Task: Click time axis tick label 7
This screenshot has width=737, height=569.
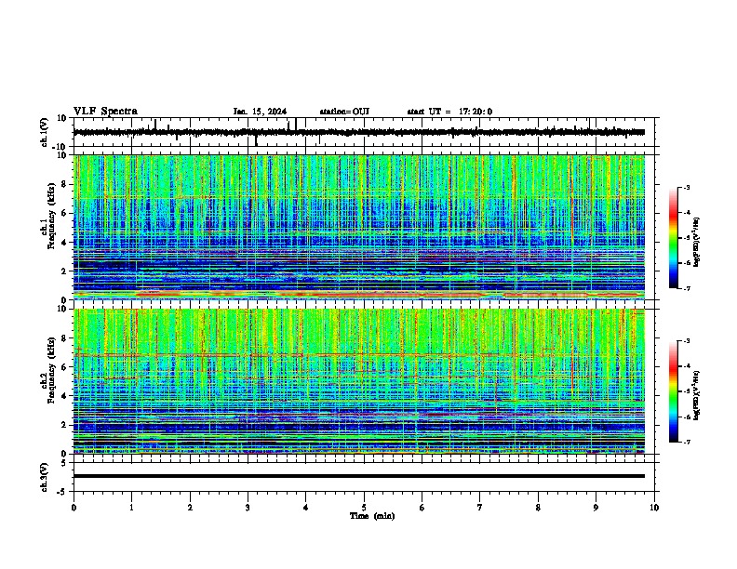Action: [x=480, y=508]
